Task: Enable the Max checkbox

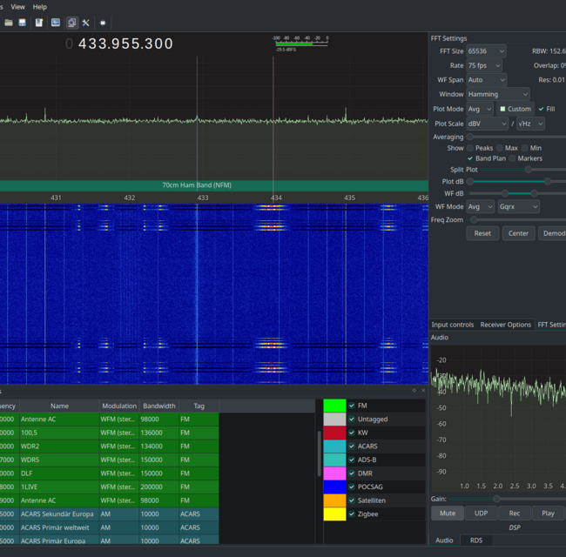Action: tap(500, 148)
